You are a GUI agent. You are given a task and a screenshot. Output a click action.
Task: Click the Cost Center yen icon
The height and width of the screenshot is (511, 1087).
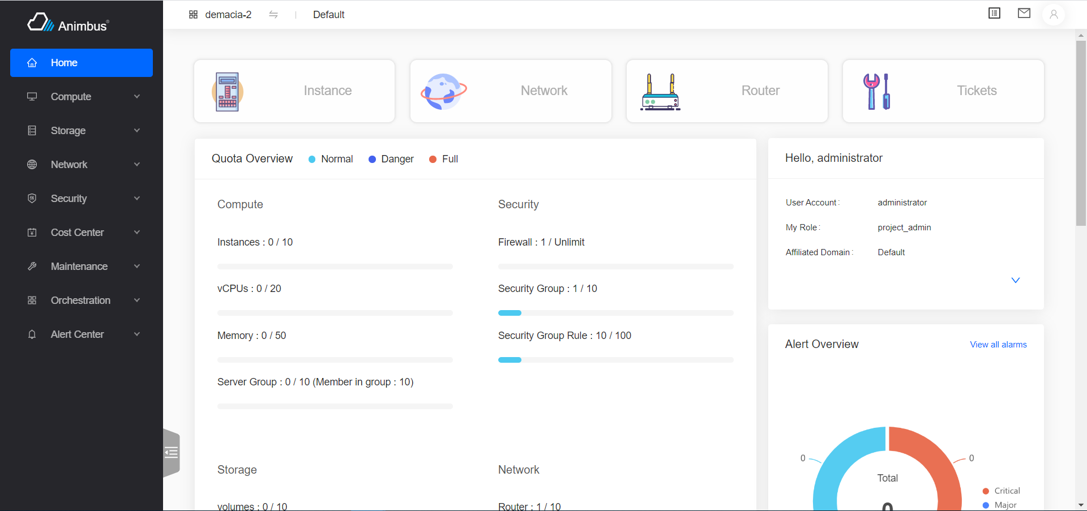click(32, 233)
